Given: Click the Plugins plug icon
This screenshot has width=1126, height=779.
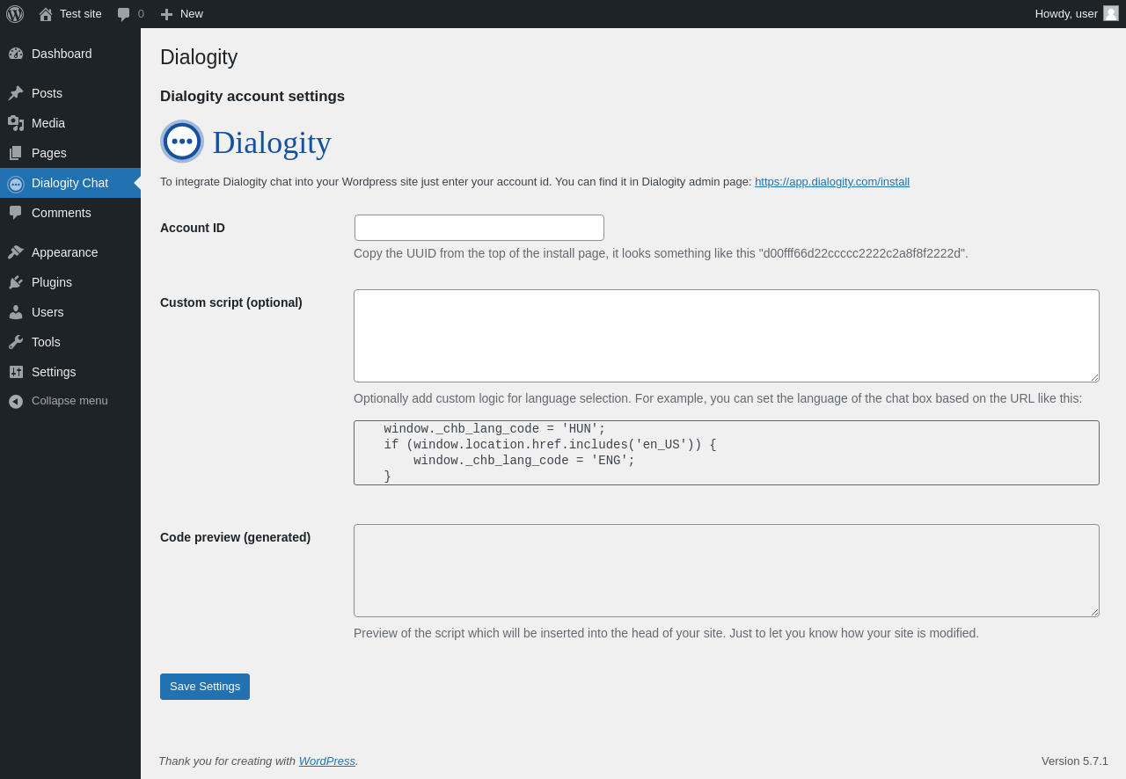Looking at the screenshot, I should 16,282.
